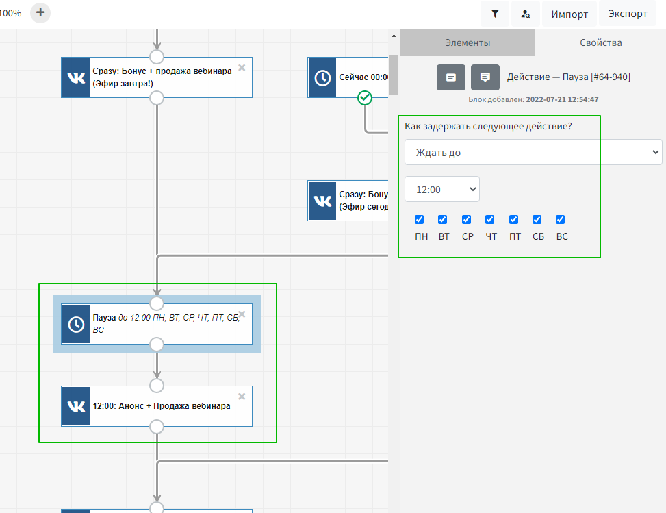Viewport: 666px width, 513px height.
Task: Click the comment bubble icon button in Свойства
Action: click(x=485, y=77)
